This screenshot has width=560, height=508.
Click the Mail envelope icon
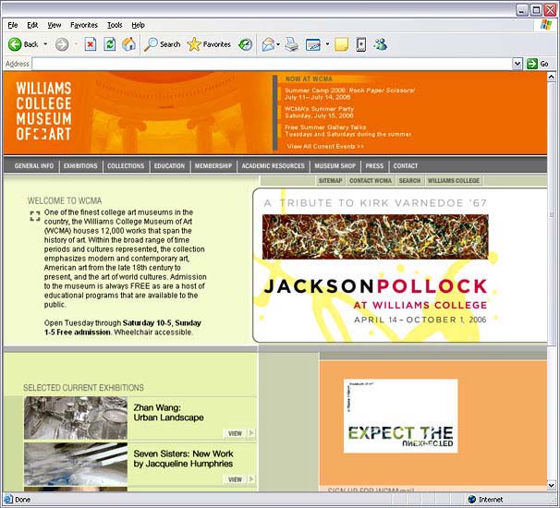(x=268, y=44)
